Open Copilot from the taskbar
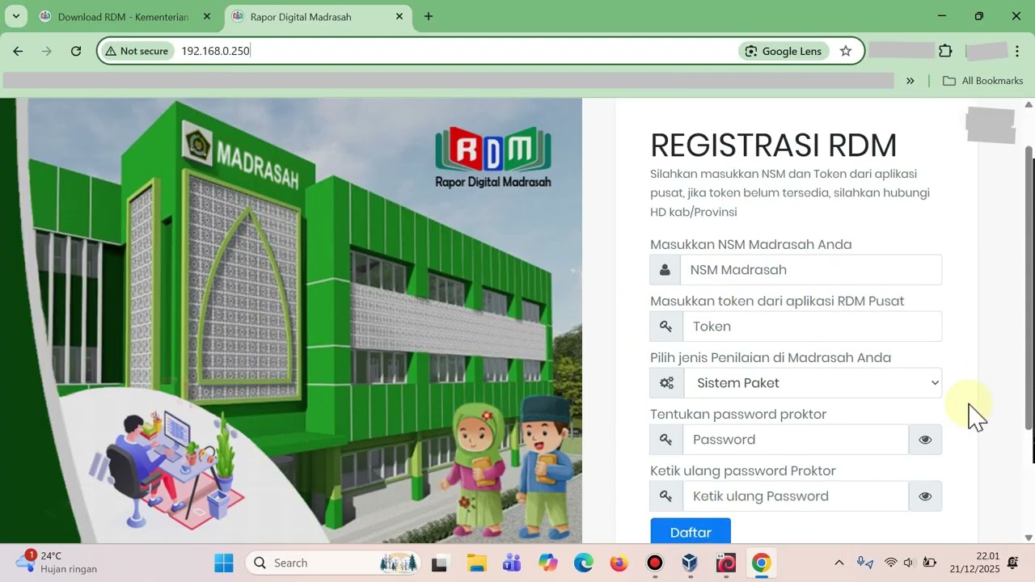The height and width of the screenshot is (582, 1035). [547, 563]
